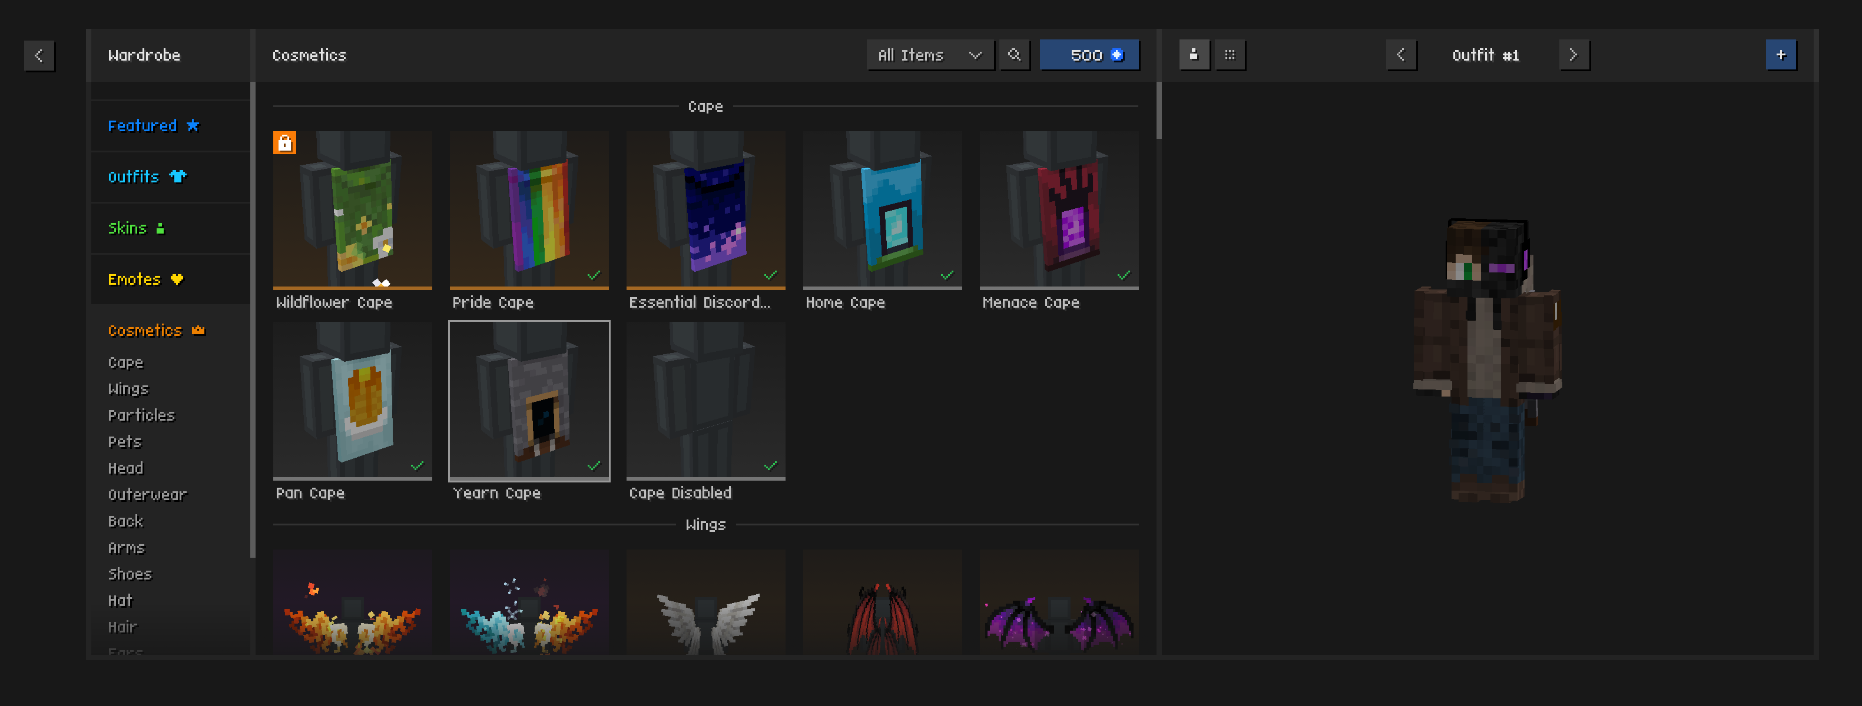
Task: Click the cosmetics list scrollbar
Action: pos(1159,111)
